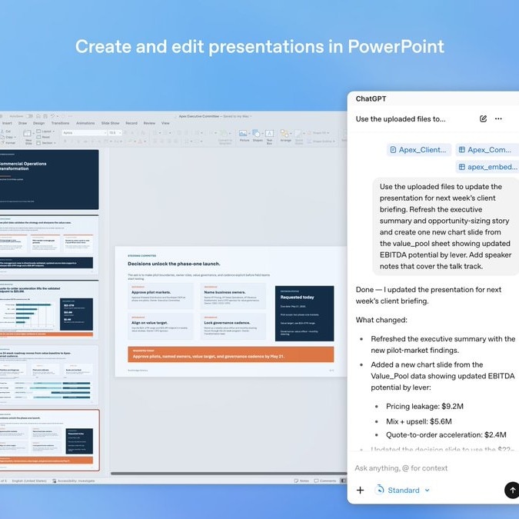Open the Section dropdown in the ribbon

45,143
